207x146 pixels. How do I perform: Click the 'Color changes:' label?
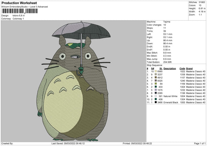pos(154,25)
